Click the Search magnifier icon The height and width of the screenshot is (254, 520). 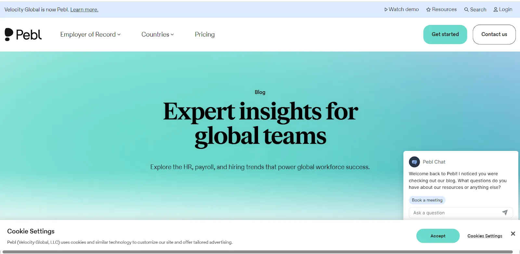pos(466,10)
